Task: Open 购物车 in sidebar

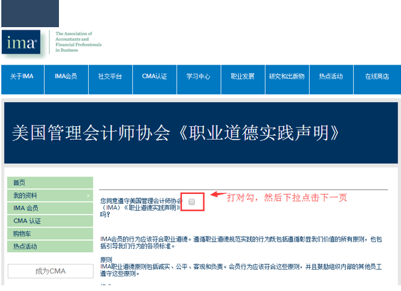Action: tap(50, 233)
